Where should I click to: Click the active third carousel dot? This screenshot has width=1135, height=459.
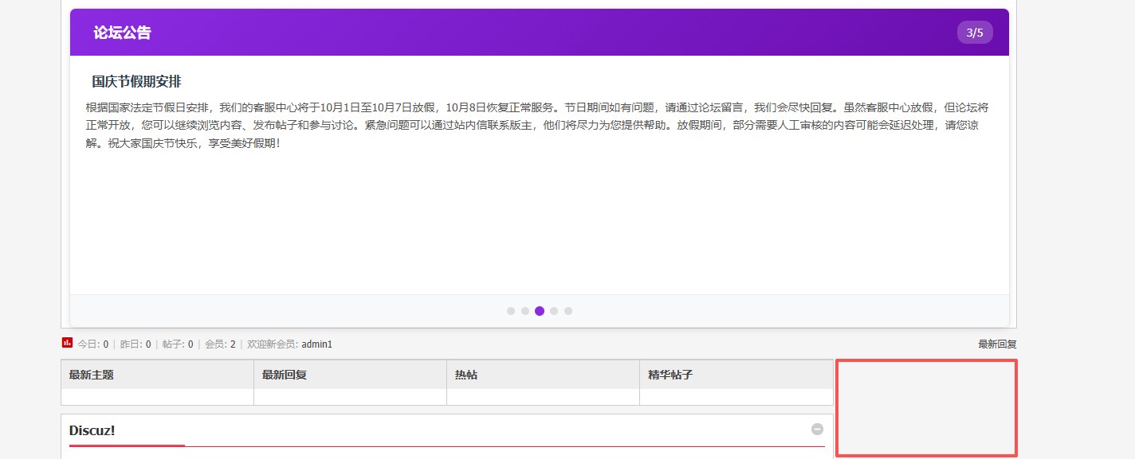coord(540,311)
